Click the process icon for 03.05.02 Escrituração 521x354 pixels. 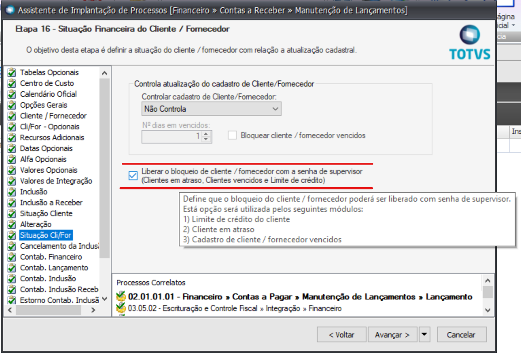[x=121, y=308]
